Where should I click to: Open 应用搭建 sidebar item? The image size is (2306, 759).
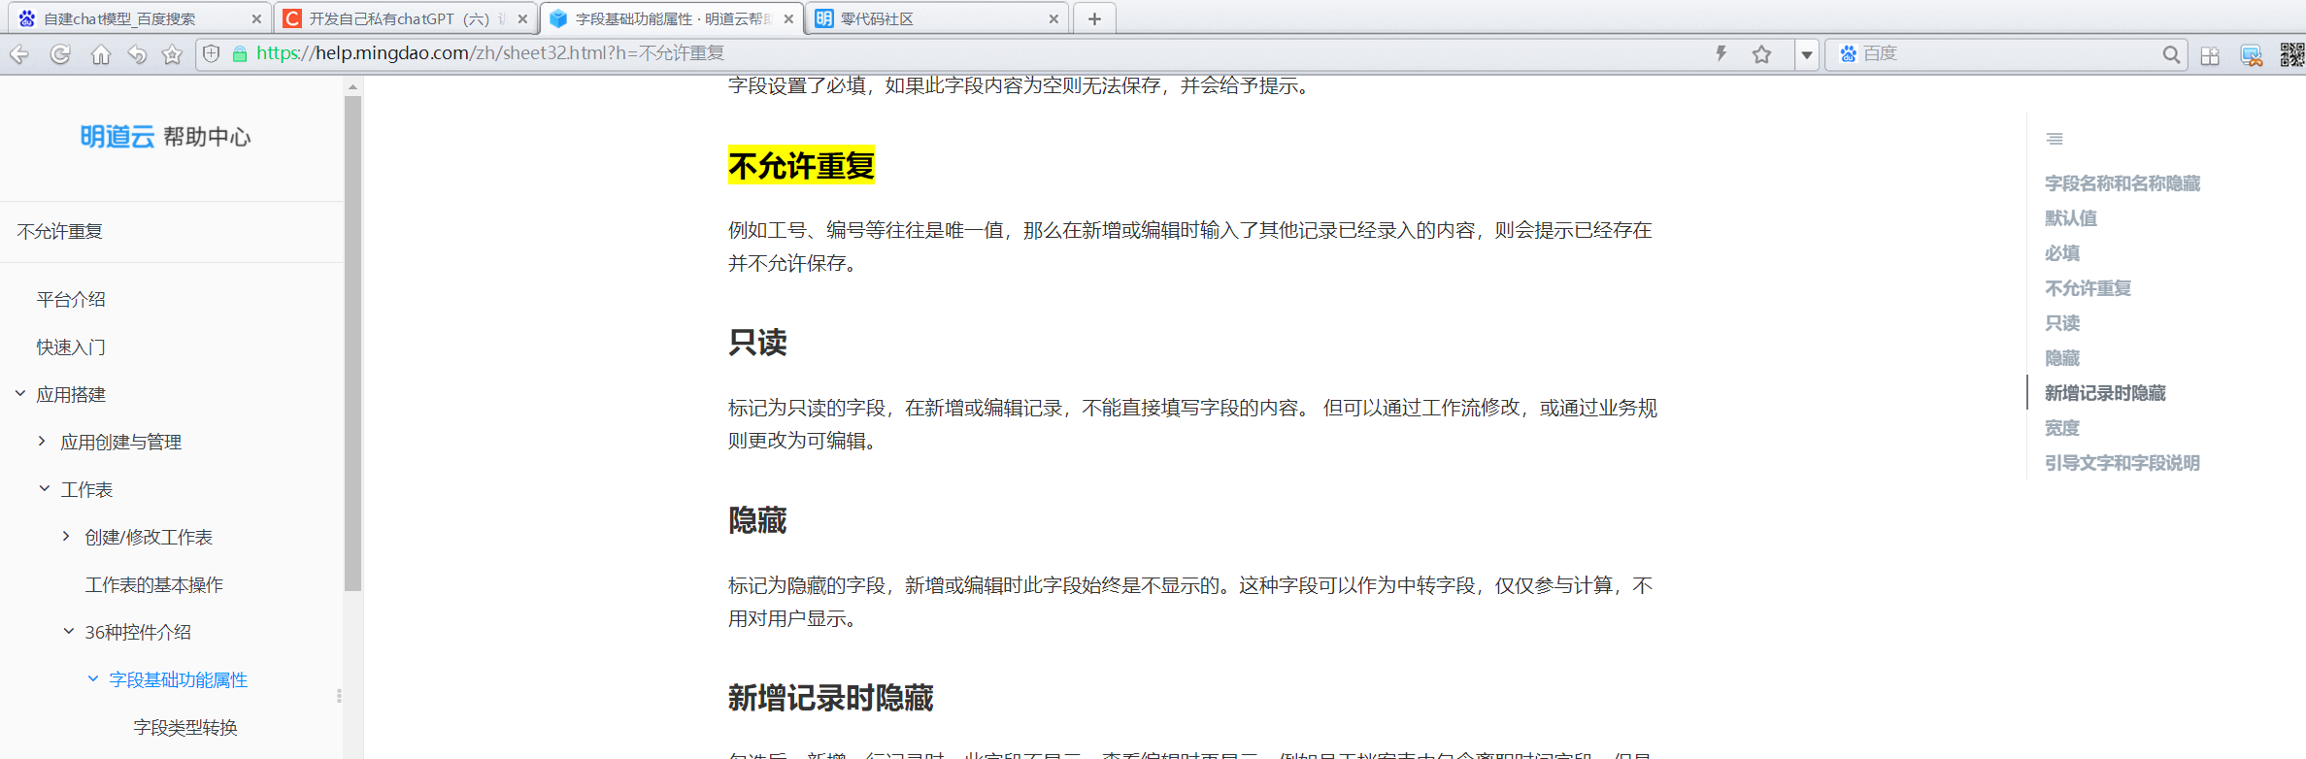click(71, 394)
